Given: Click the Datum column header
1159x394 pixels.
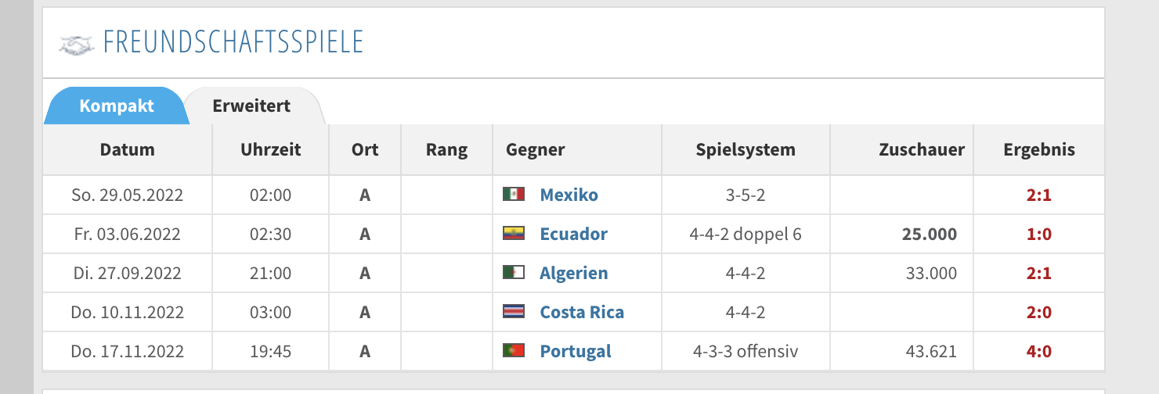Looking at the screenshot, I should coord(128,149).
